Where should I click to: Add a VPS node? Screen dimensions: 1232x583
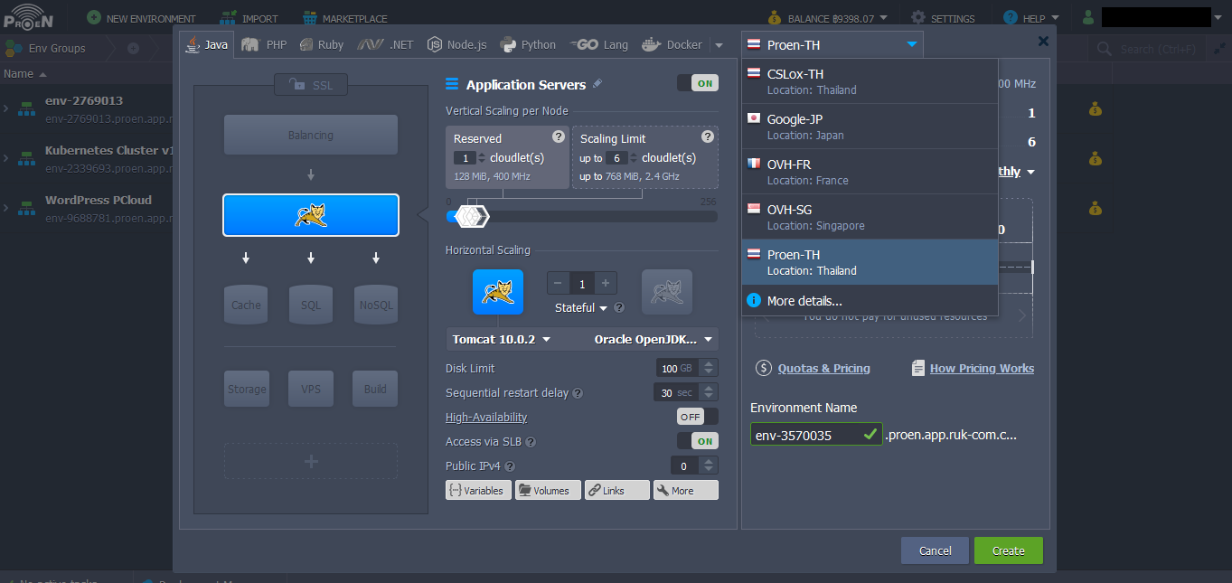point(311,389)
